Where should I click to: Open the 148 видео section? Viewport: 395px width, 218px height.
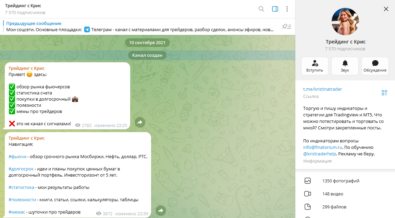coord(345,194)
